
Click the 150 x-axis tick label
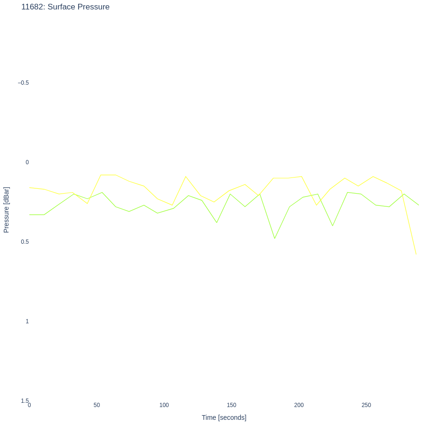231,405
